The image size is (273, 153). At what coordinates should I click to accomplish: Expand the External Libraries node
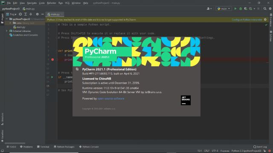(7, 31)
